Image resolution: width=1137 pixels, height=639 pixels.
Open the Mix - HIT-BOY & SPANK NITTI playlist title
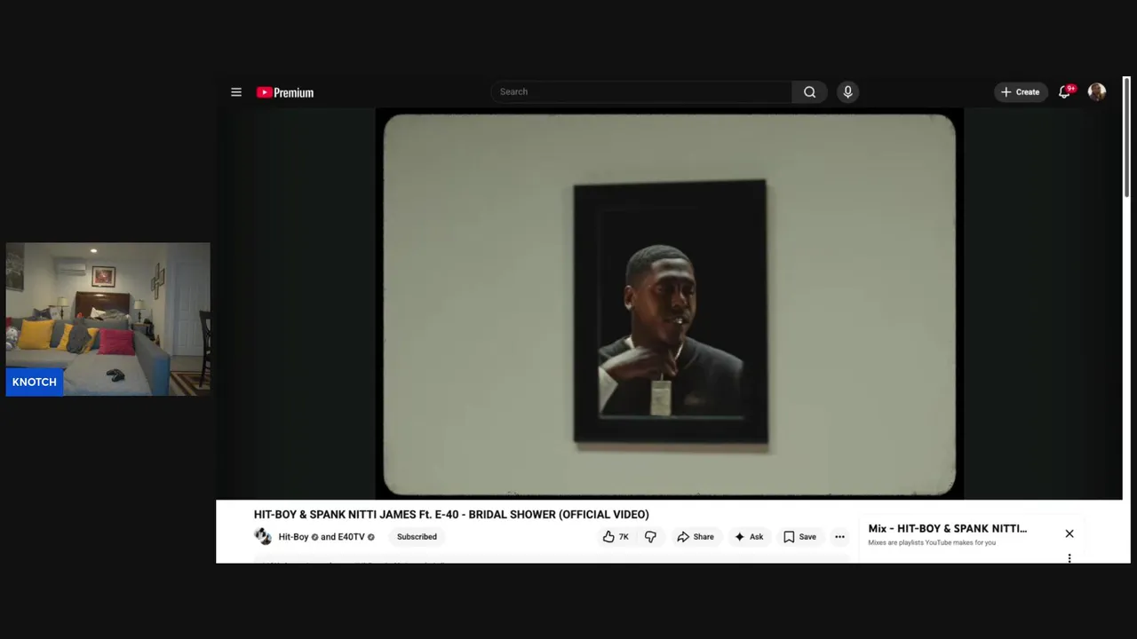(948, 529)
